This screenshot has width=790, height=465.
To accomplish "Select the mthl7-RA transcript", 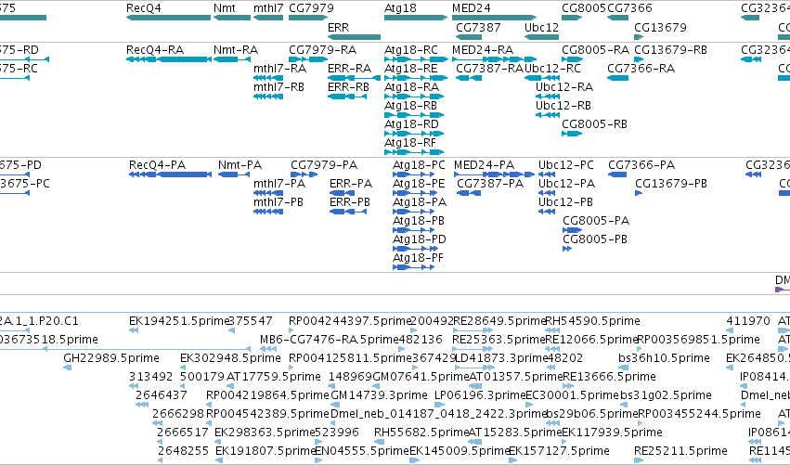I will (x=268, y=78).
